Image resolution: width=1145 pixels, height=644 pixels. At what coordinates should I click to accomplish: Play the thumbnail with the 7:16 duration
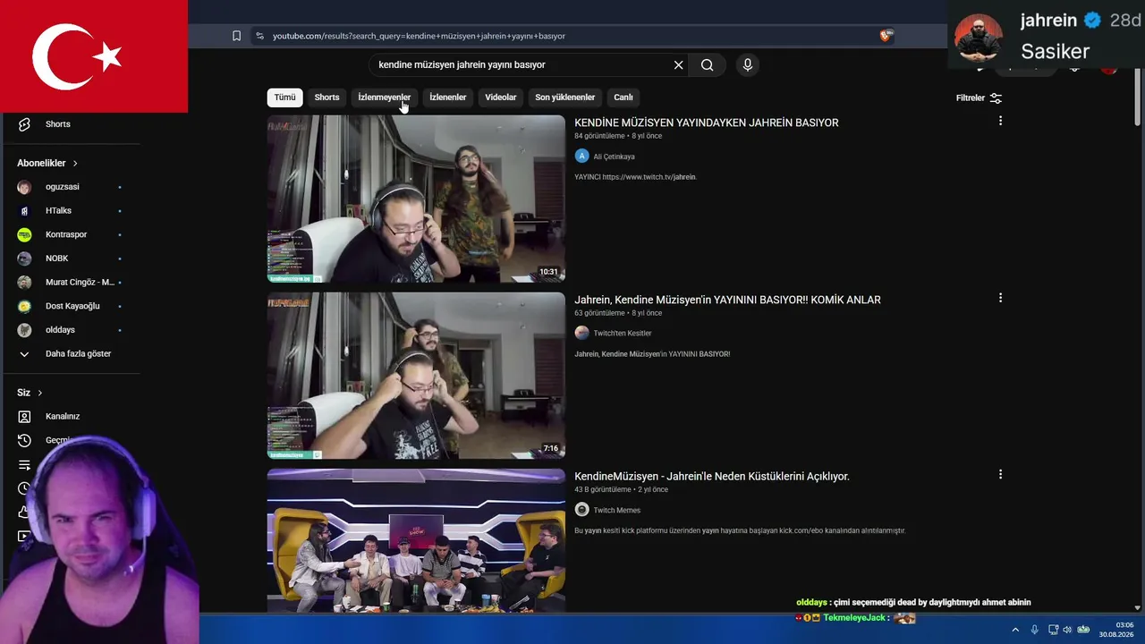pos(416,376)
